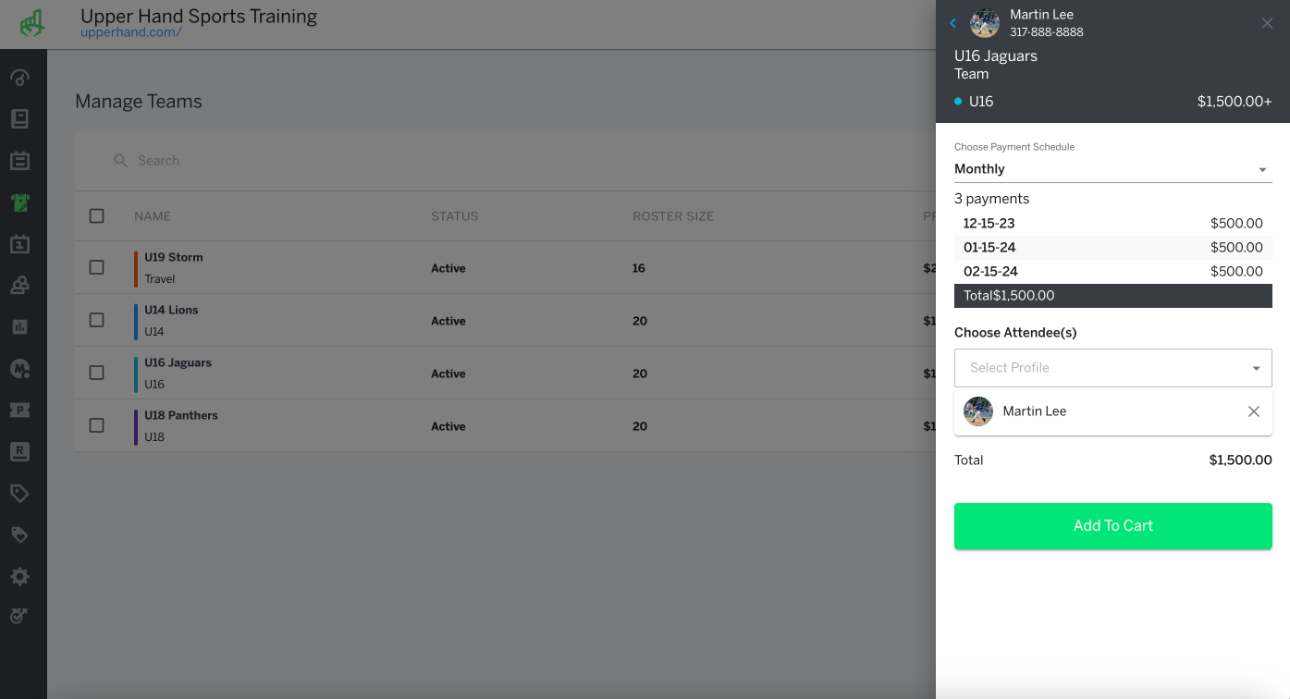This screenshot has height=699, width=1290.
Task: Expand the Select Profile dropdown
Action: [x=1113, y=368]
